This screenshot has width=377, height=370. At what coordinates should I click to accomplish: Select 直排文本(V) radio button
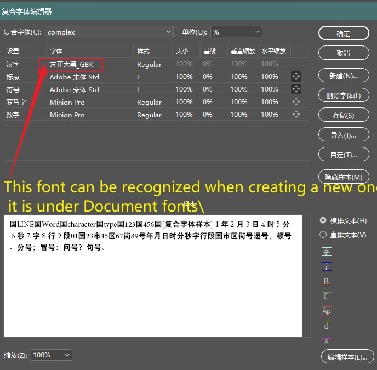323,235
